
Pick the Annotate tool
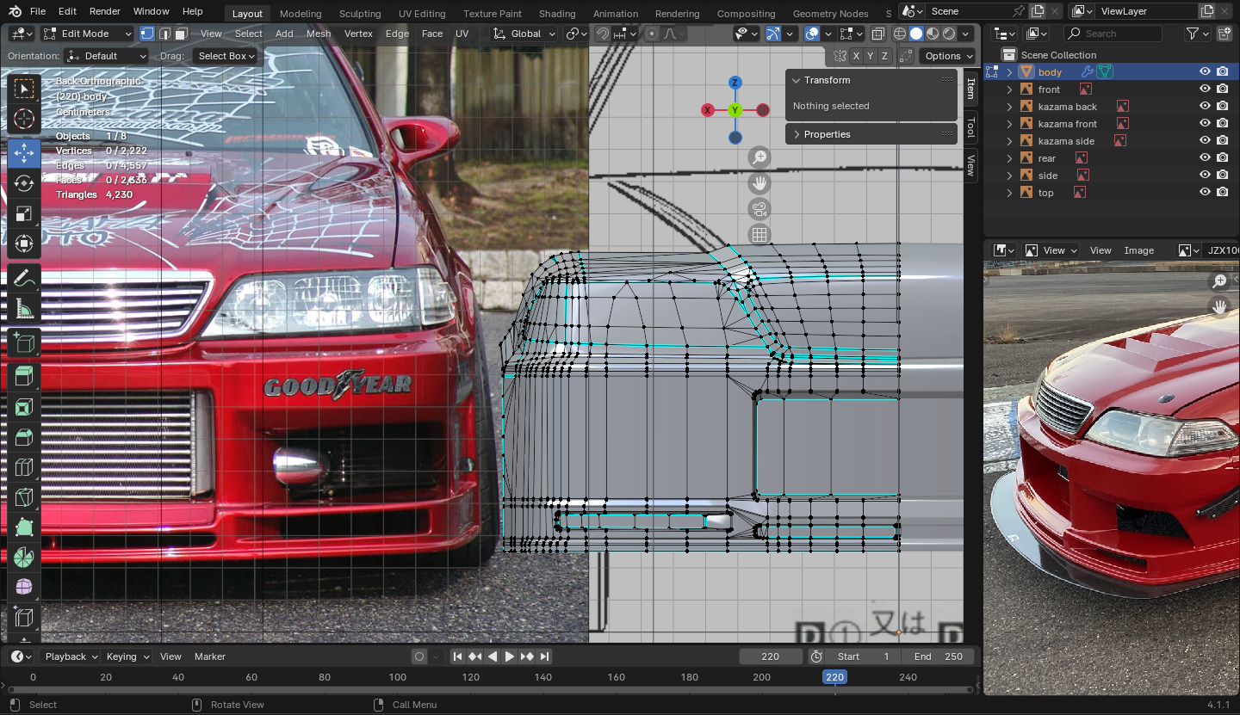pyautogui.click(x=24, y=278)
